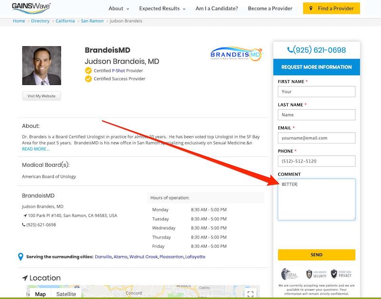Go to the Home breadcrumb
The height and width of the screenshot is (299, 381).
[19, 21]
